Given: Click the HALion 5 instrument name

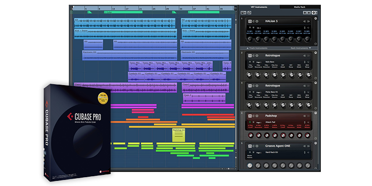Looking at the screenshot, I should (272, 21).
